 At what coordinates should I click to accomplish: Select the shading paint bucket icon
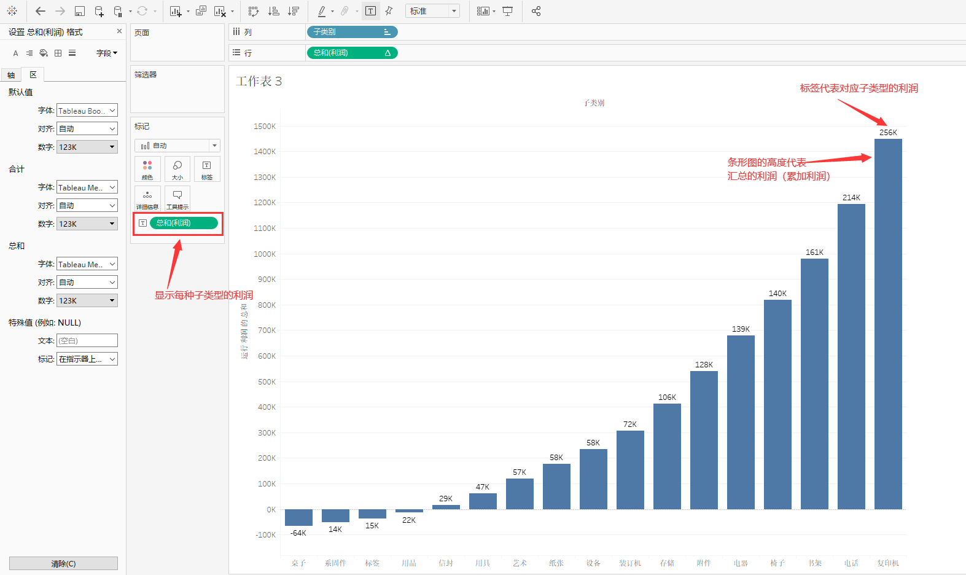44,53
